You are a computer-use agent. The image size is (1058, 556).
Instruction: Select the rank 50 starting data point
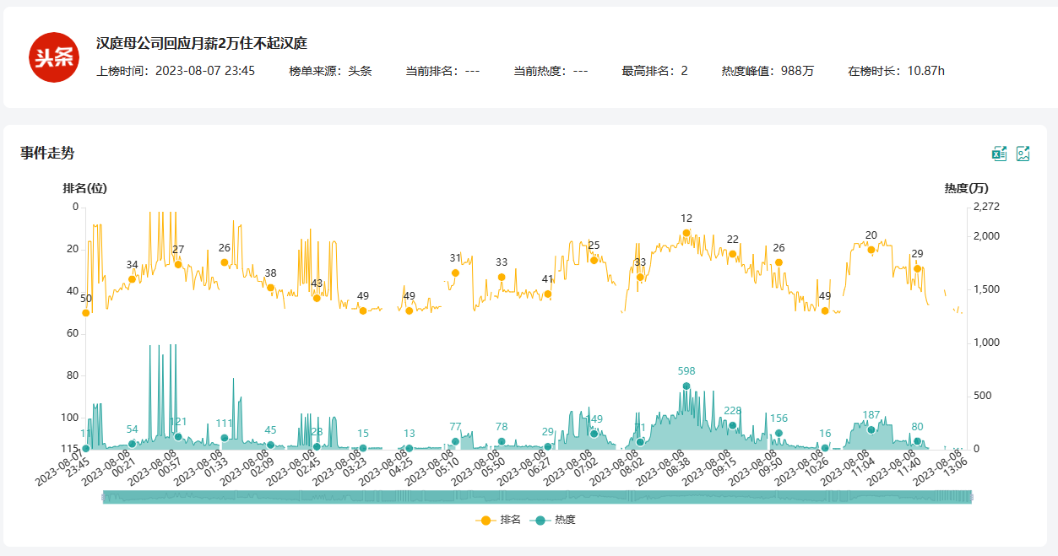86,312
